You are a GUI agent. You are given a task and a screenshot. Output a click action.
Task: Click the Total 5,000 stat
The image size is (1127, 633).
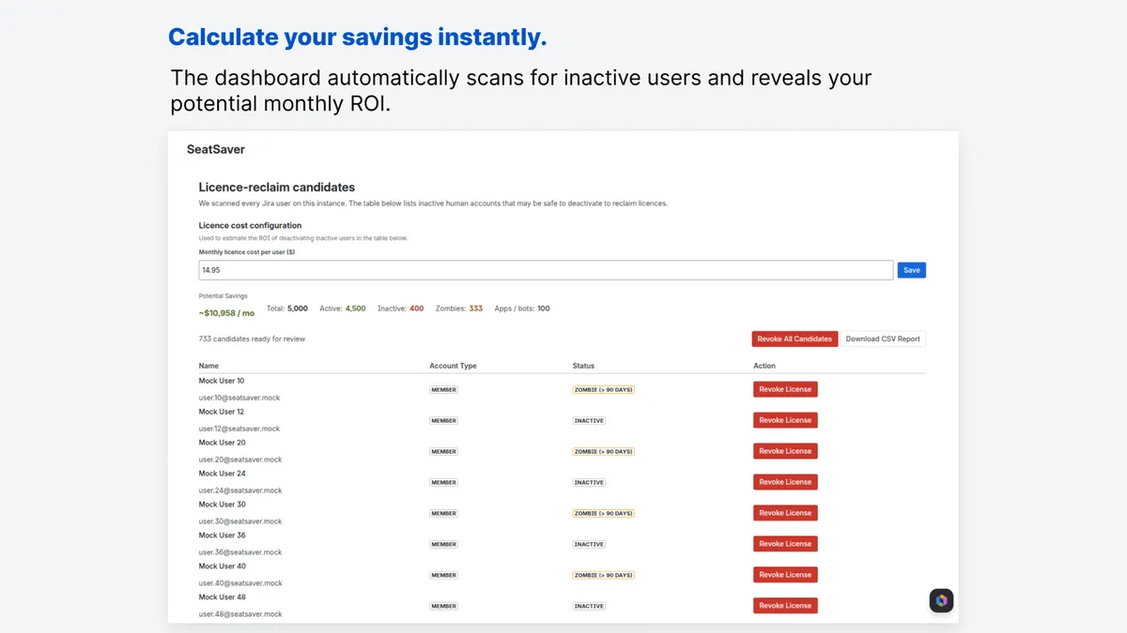click(287, 309)
